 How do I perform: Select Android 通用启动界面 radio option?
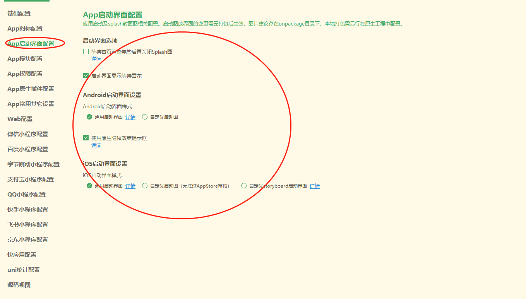(89, 117)
